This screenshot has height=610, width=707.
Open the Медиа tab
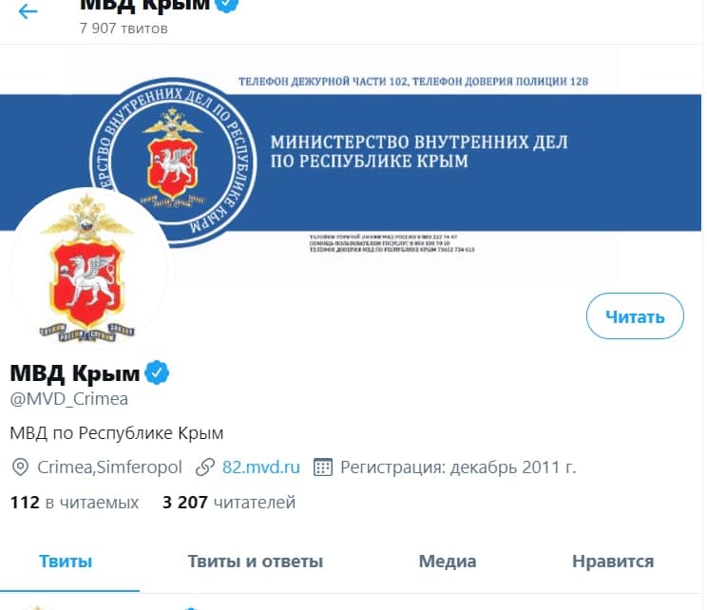448,562
